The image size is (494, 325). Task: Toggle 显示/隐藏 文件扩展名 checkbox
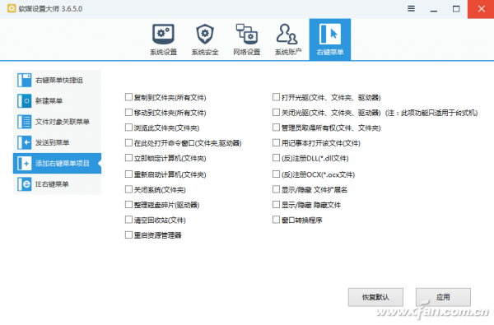pos(276,189)
